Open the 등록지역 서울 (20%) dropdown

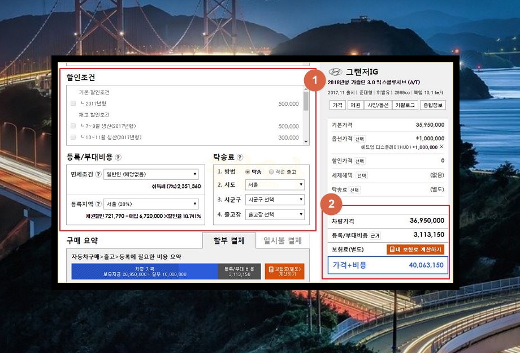(x=151, y=204)
